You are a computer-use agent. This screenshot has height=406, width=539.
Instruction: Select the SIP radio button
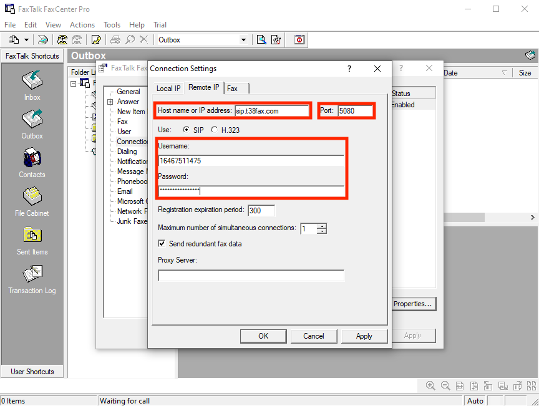point(186,130)
